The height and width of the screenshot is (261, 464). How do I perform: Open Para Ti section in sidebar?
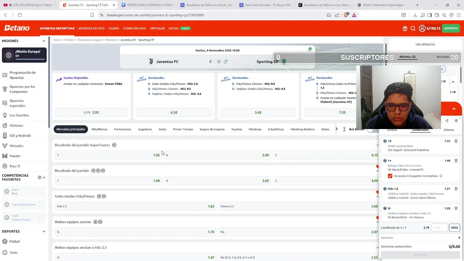(15, 166)
